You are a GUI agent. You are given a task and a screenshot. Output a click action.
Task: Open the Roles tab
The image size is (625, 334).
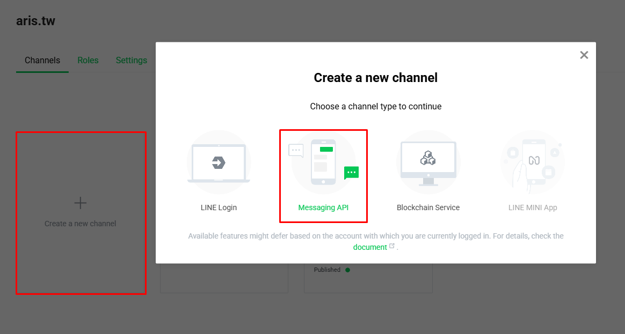88,61
